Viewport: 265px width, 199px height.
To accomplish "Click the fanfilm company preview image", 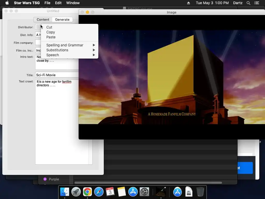I will pos(172,77).
